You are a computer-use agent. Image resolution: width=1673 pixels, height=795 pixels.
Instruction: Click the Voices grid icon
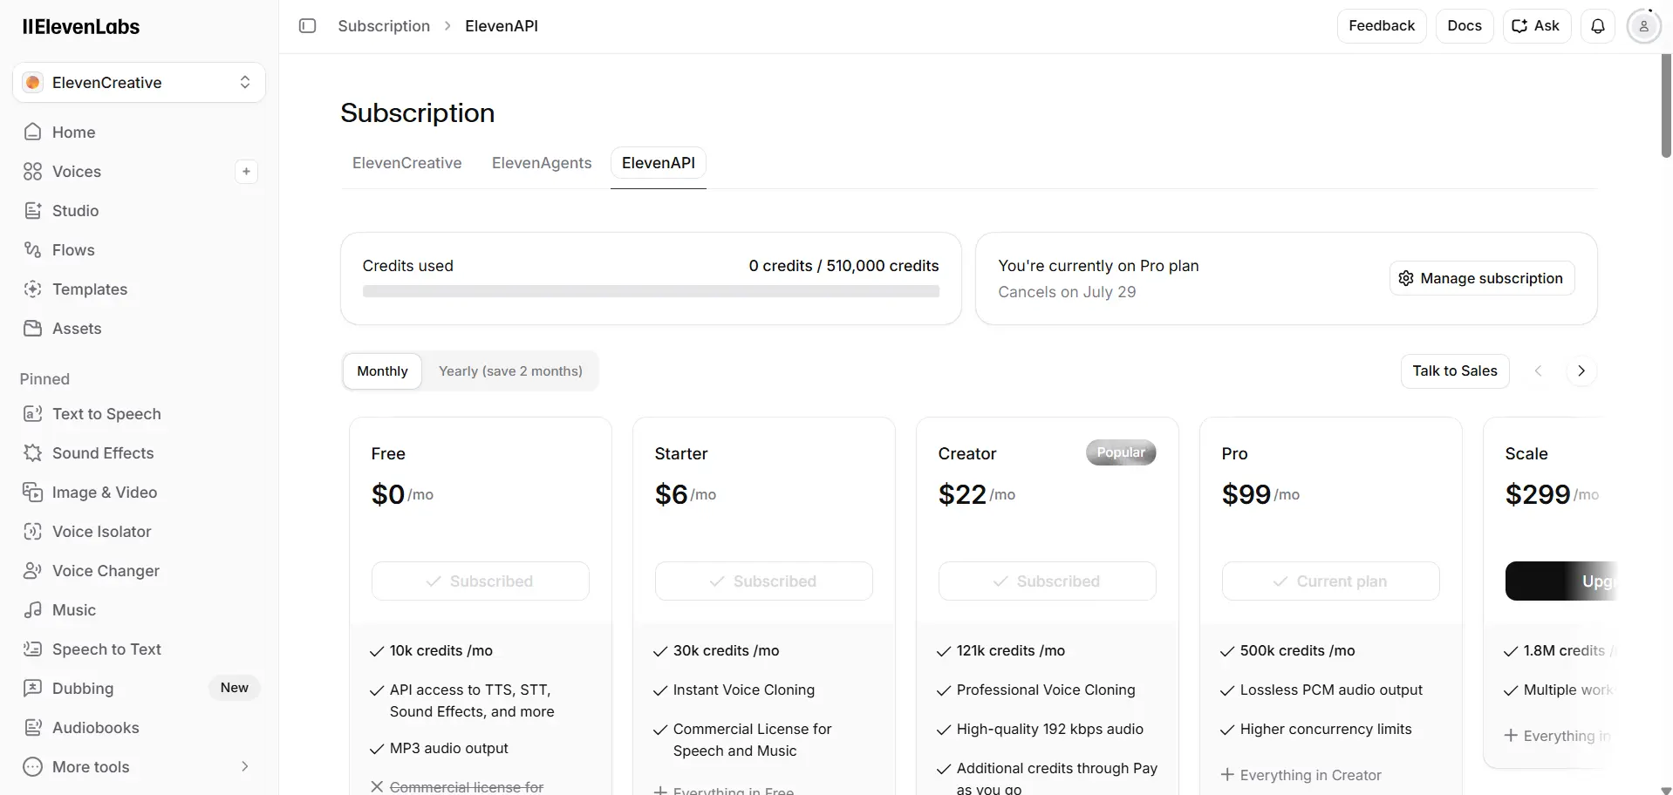pyautogui.click(x=33, y=172)
